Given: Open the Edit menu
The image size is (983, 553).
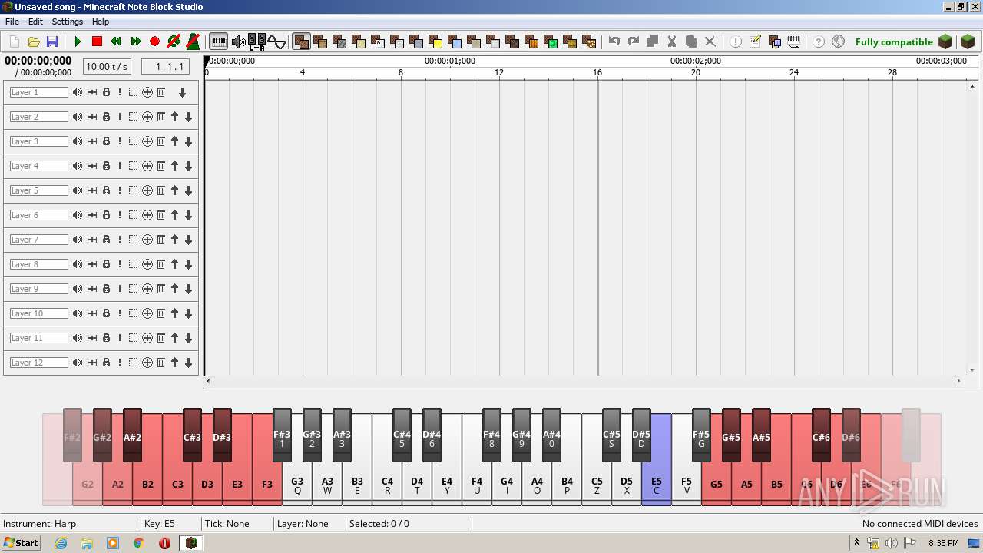Looking at the screenshot, I should point(35,22).
